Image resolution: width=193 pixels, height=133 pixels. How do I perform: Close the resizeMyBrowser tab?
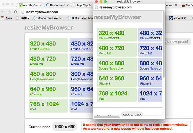point(41,5)
